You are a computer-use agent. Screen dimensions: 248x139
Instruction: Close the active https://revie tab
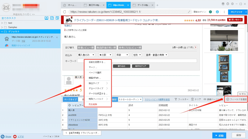(128, 5)
